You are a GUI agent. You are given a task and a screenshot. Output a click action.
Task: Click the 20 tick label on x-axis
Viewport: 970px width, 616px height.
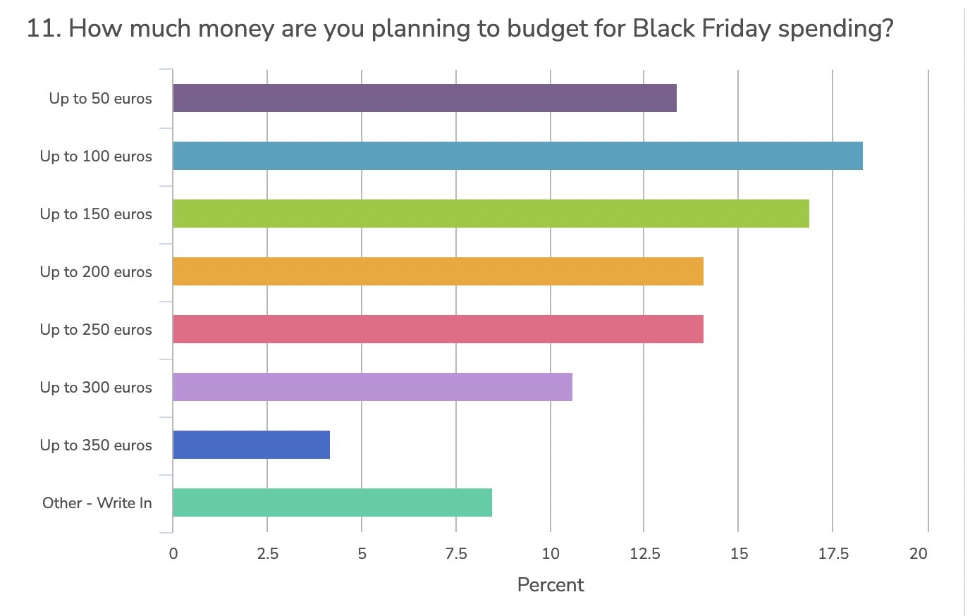(919, 554)
